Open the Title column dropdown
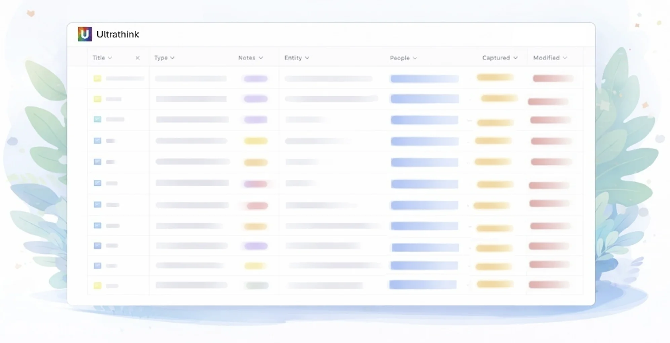 pos(102,58)
